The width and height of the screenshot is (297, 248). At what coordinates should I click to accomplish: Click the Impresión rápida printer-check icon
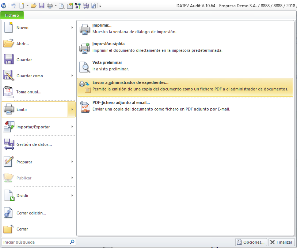click(x=84, y=48)
